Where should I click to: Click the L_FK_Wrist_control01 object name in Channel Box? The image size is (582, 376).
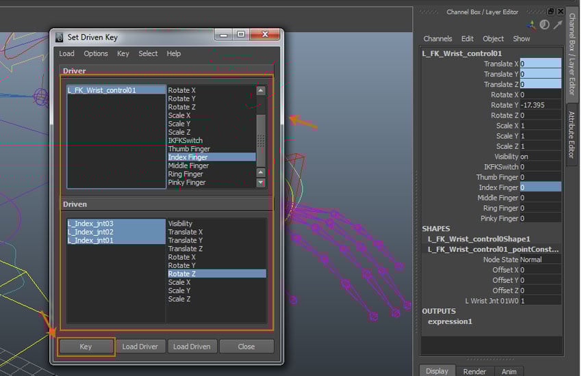click(461, 53)
